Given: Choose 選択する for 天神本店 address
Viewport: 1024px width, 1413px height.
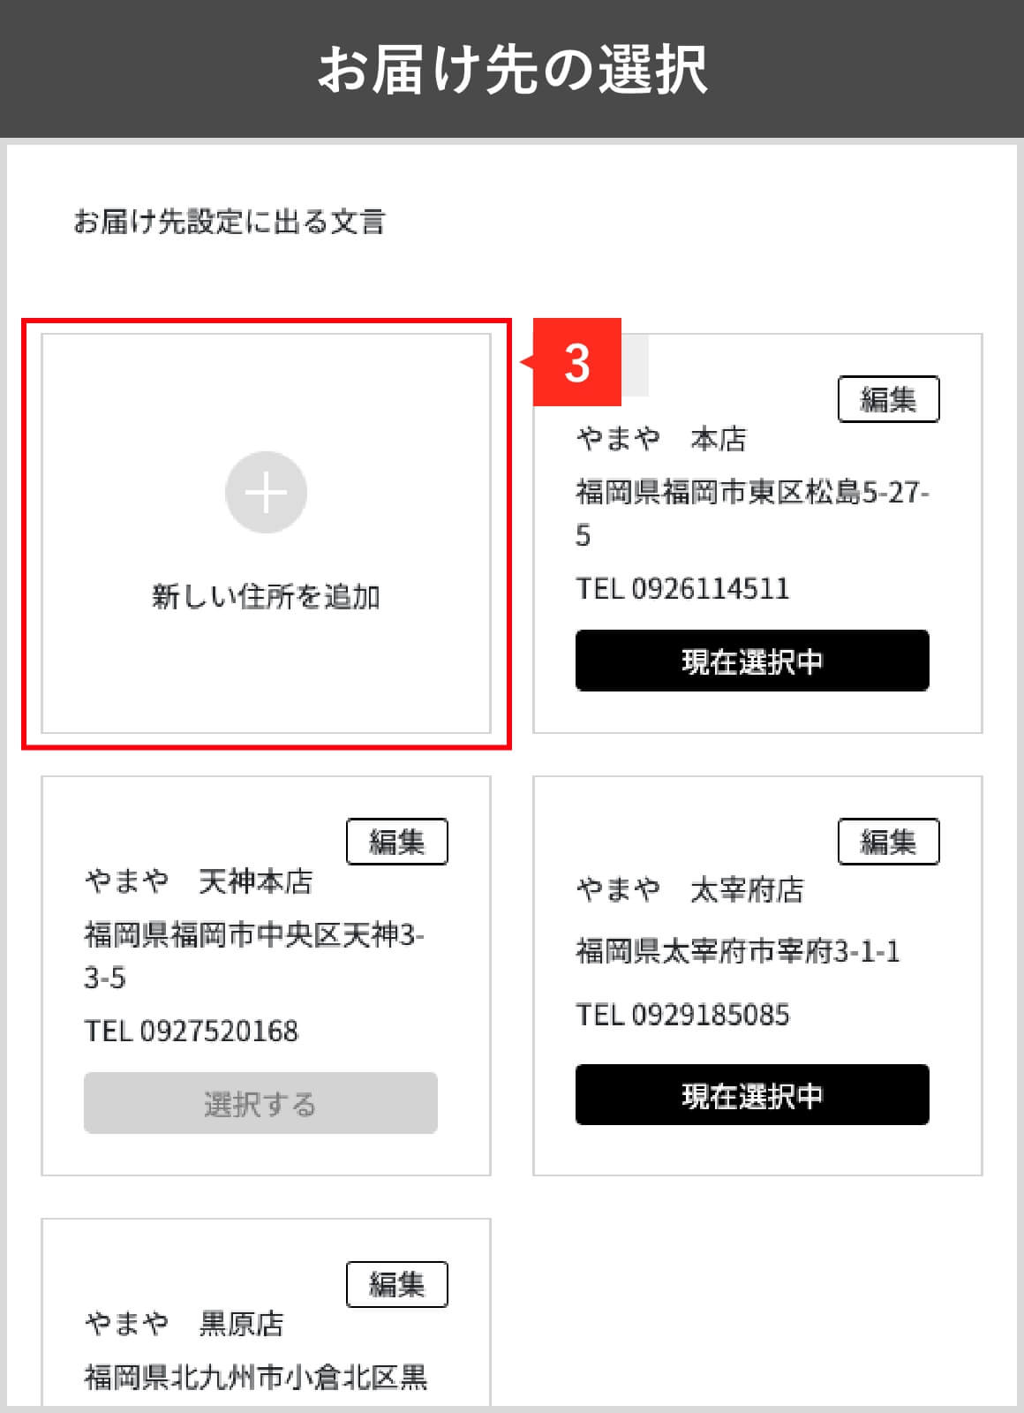Looking at the screenshot, I should (x=260, y=1103).
